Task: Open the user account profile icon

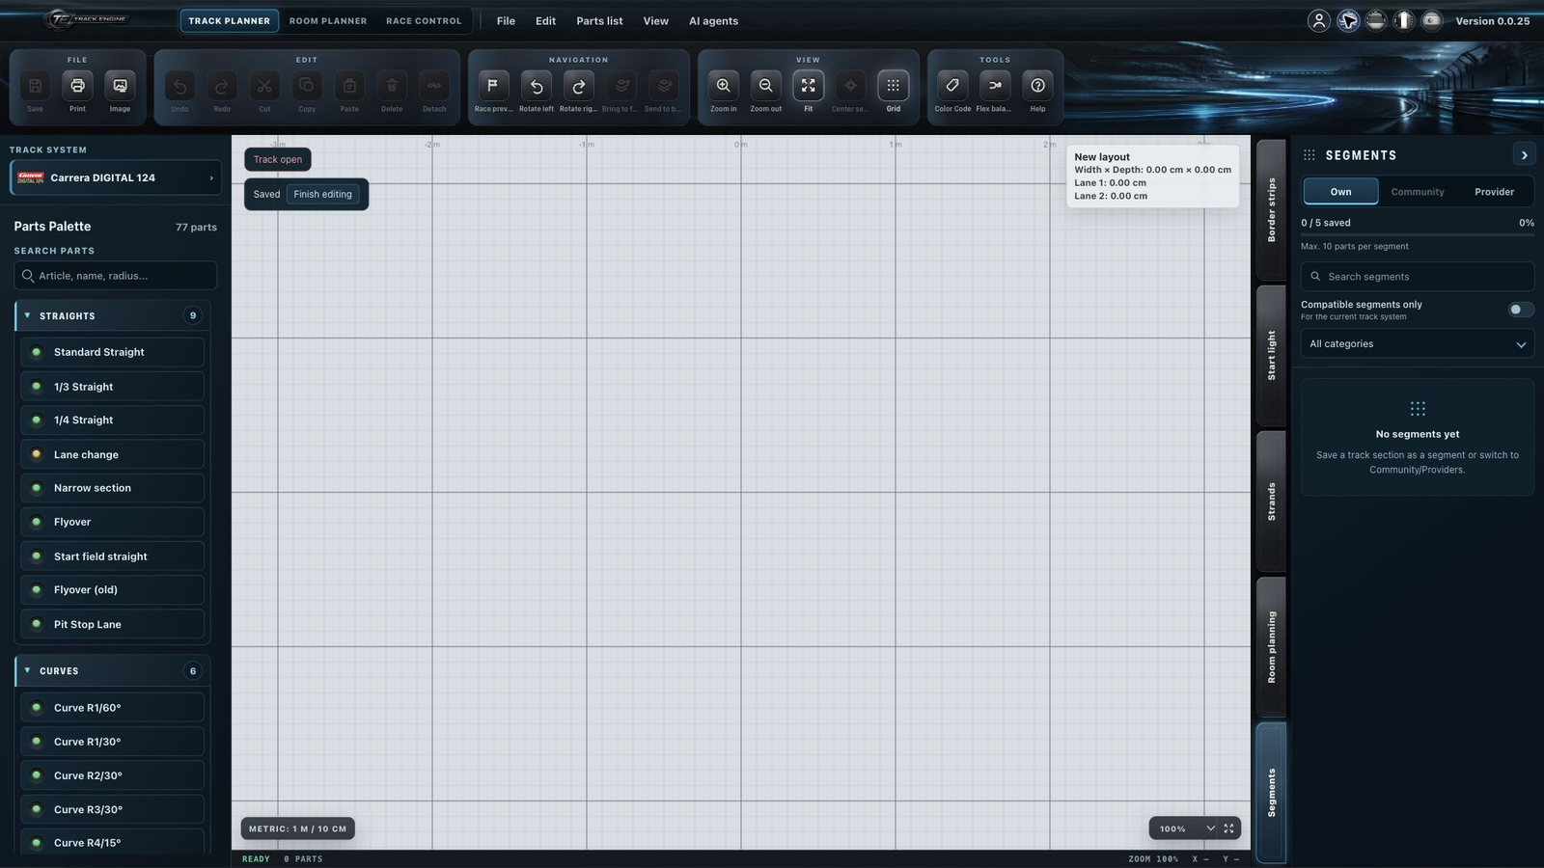Action: pyautogui.click(x=1319, y=20)
